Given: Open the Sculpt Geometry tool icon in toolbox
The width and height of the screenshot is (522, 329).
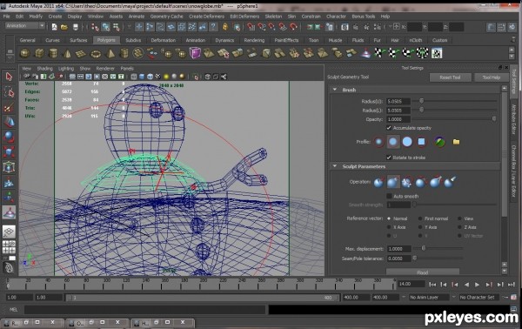Looking at the screenshot, I should (9, 212).
